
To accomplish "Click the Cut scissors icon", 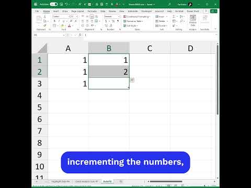I will 45,17.
